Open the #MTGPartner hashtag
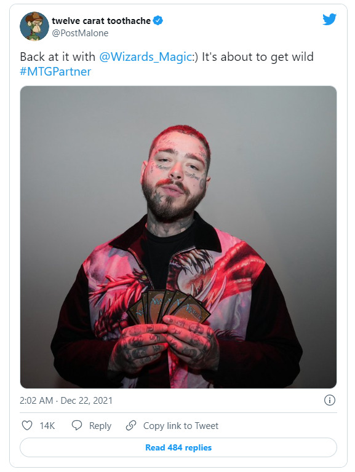This screenshot has height=472, width=355. click(55, 72)
